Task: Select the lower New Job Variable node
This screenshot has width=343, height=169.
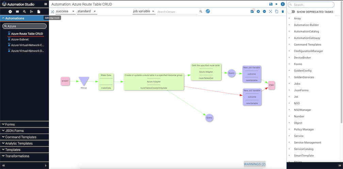Action: (x=252, y=97)
